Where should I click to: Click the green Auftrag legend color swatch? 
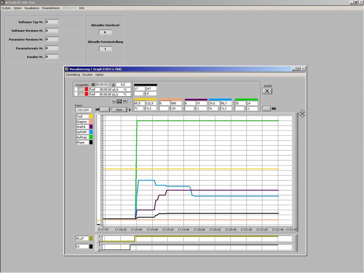point(91,137)
